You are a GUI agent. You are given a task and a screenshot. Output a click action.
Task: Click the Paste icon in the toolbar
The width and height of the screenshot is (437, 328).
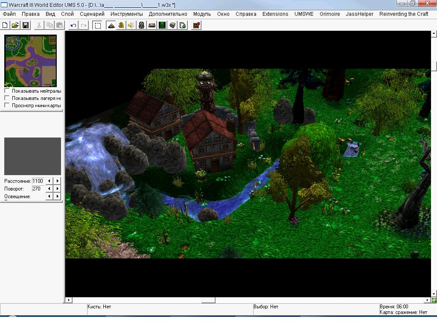coord(60,25)
